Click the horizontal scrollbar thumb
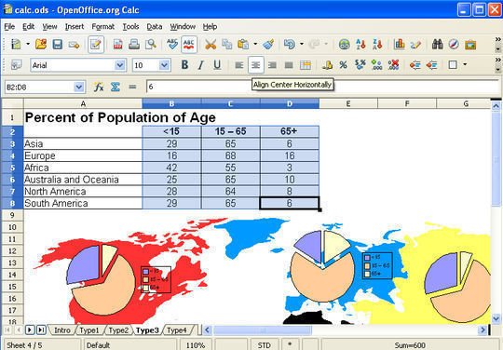 263,330
